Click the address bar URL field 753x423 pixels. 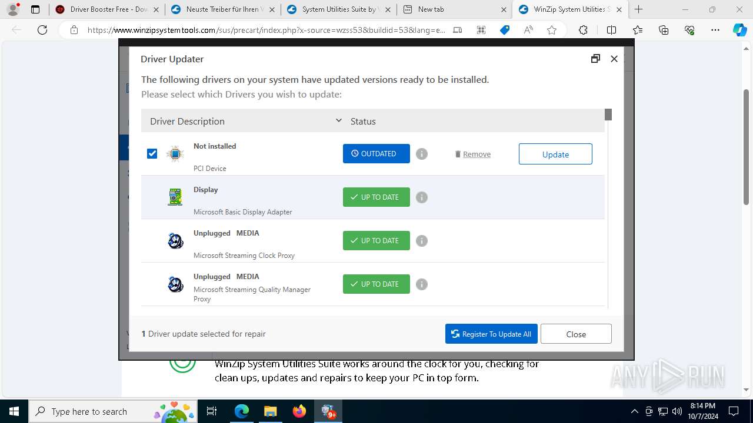(266, 30)
